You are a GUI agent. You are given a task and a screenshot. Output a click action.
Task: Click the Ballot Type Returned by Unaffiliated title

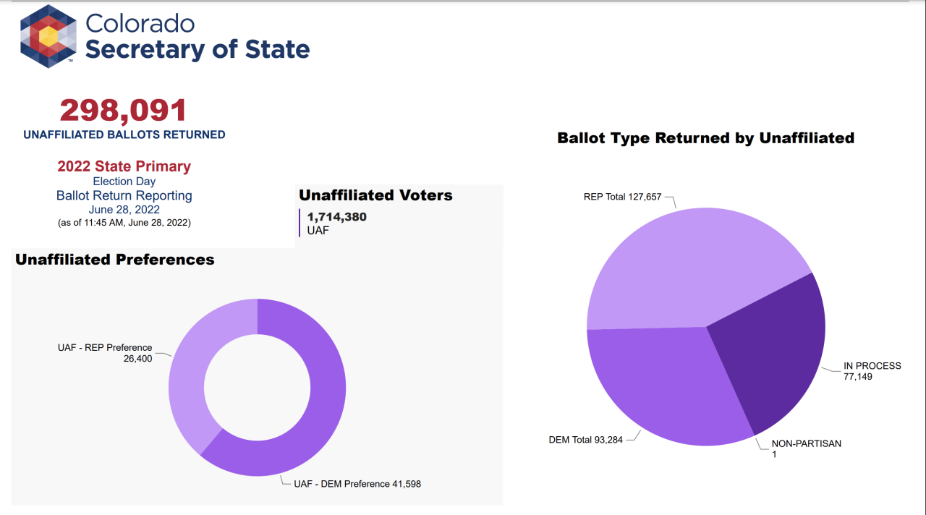(x=705, y=138)
